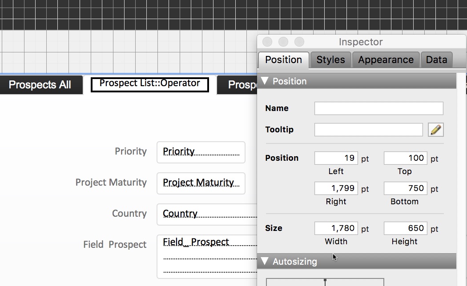Image resolution: width=467 pixels, height=286 pixels.
Task: Select the Position tab in Inspector
Action: coord(283,60)
